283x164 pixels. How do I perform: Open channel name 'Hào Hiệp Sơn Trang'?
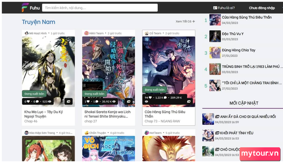coord(42,133)
